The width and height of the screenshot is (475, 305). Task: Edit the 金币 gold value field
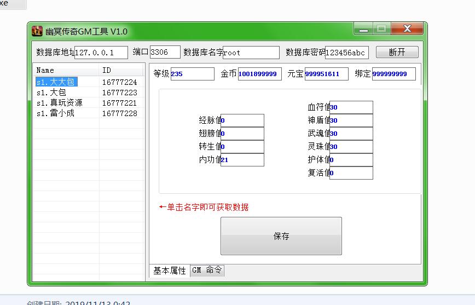260,74
